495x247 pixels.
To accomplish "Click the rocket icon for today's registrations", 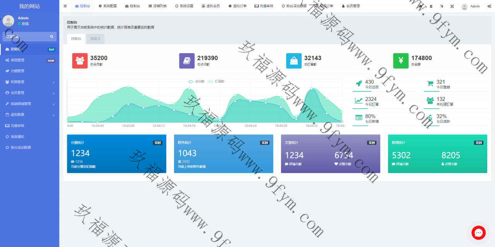I will click(358, 84).
